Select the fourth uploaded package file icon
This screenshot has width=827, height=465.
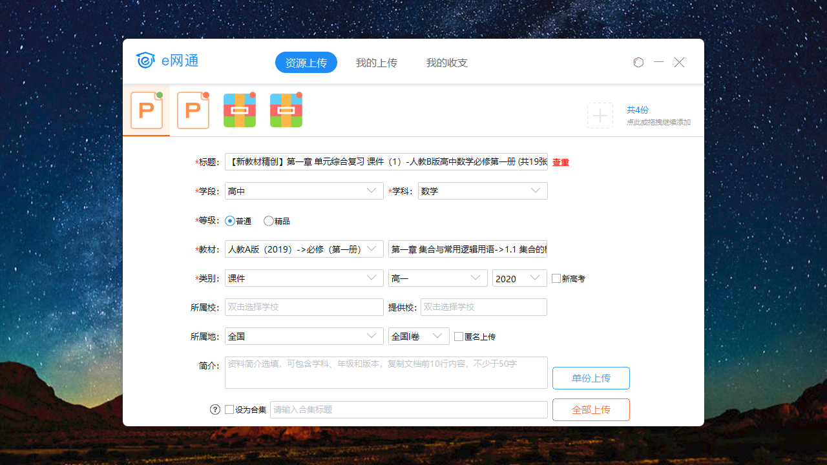[286, 110]
